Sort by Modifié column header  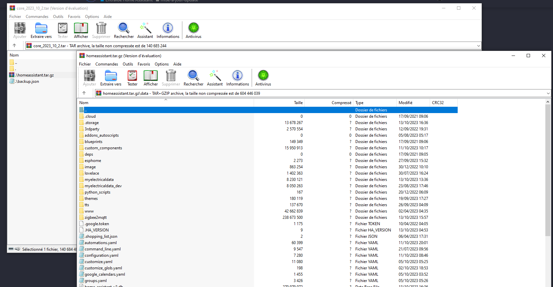click(x=413, y=103)
